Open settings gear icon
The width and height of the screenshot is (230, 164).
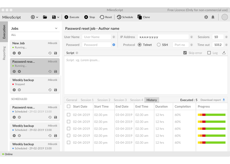click(x=206, y=17)
